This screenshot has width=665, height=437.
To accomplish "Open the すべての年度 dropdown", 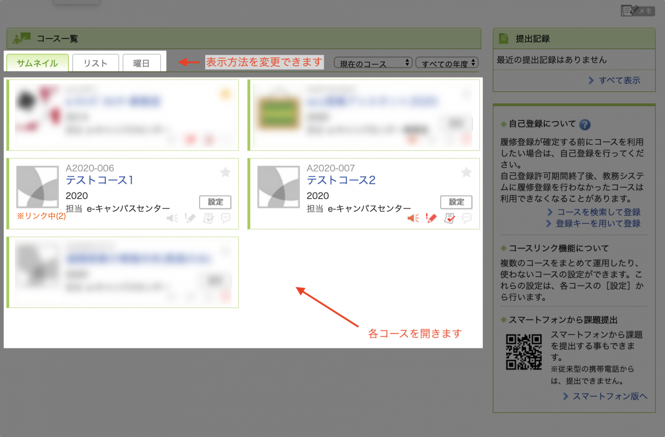I will pos(447,63).
